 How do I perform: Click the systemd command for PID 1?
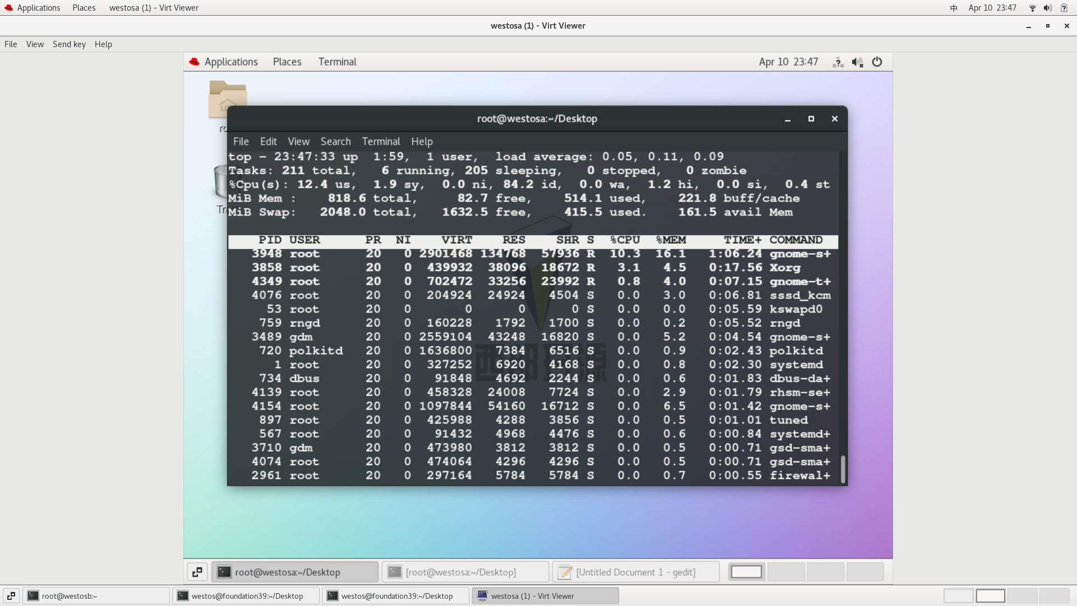click(796, 365)
